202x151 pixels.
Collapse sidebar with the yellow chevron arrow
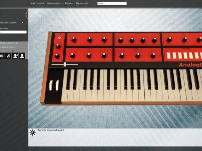pos(27,14)
